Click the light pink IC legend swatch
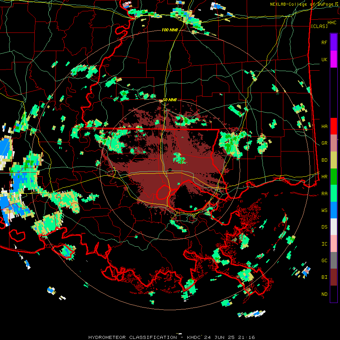 334,244
